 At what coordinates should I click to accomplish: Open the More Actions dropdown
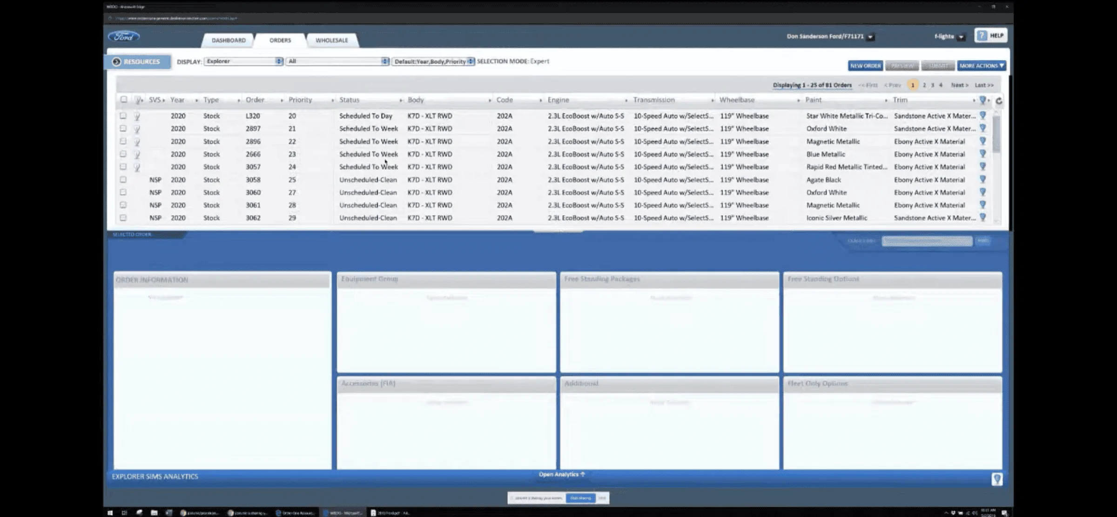[982, 66]
